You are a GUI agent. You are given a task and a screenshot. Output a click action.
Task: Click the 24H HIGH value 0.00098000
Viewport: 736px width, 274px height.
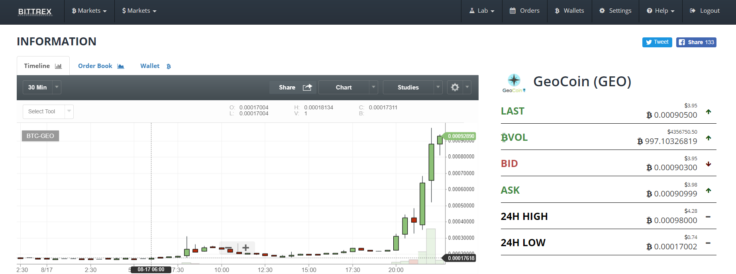click(672, 220)
